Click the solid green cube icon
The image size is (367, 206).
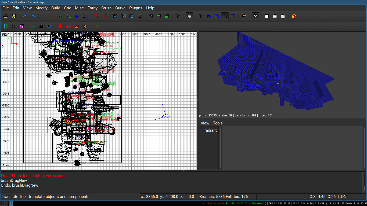click(167, 16)
